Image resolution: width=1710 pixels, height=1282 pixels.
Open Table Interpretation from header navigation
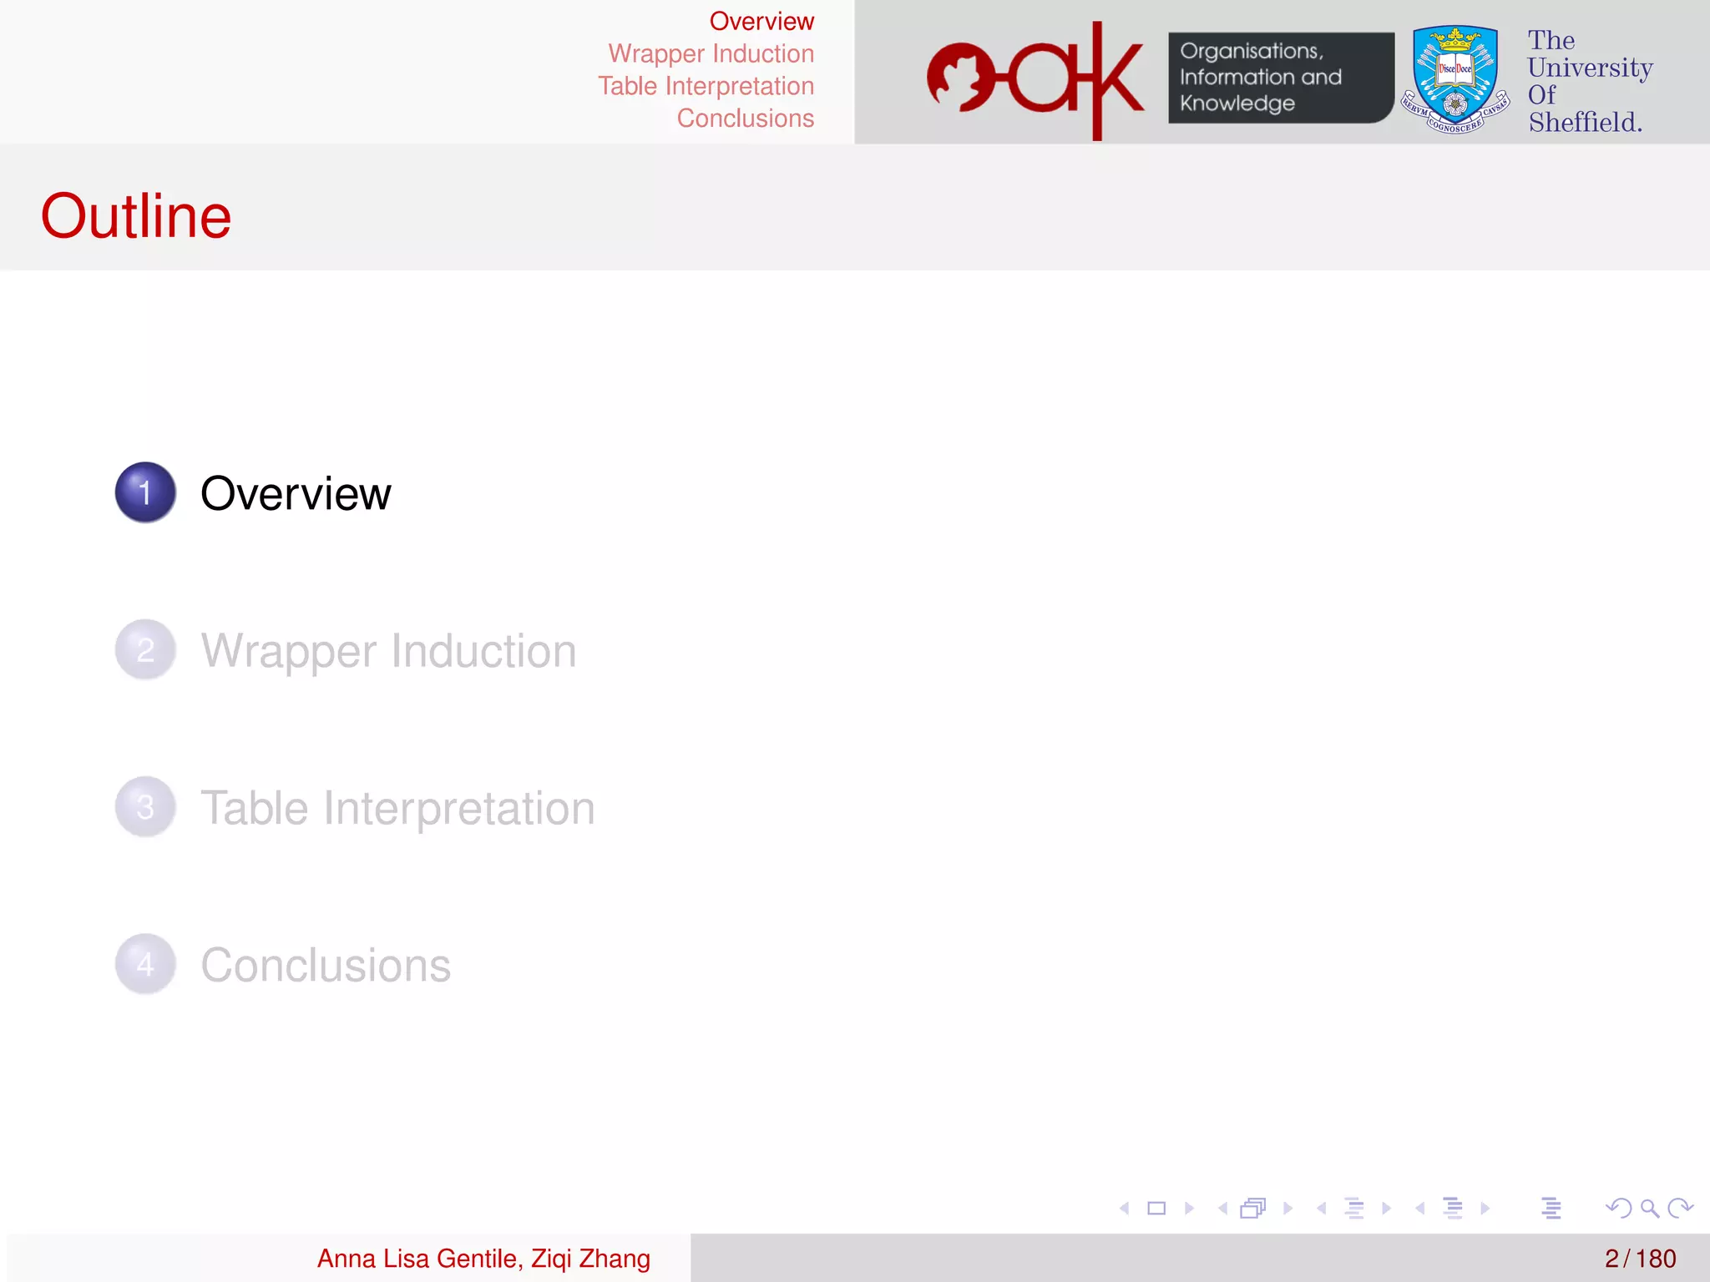pyautogui.click(x=706, y=86)
